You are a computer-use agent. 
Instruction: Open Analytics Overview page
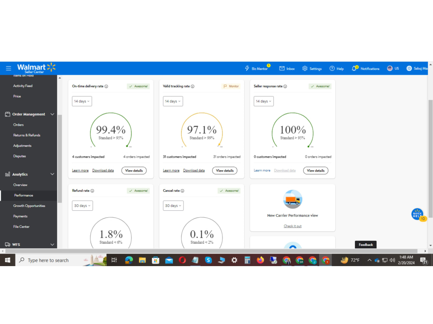(20, 185)
